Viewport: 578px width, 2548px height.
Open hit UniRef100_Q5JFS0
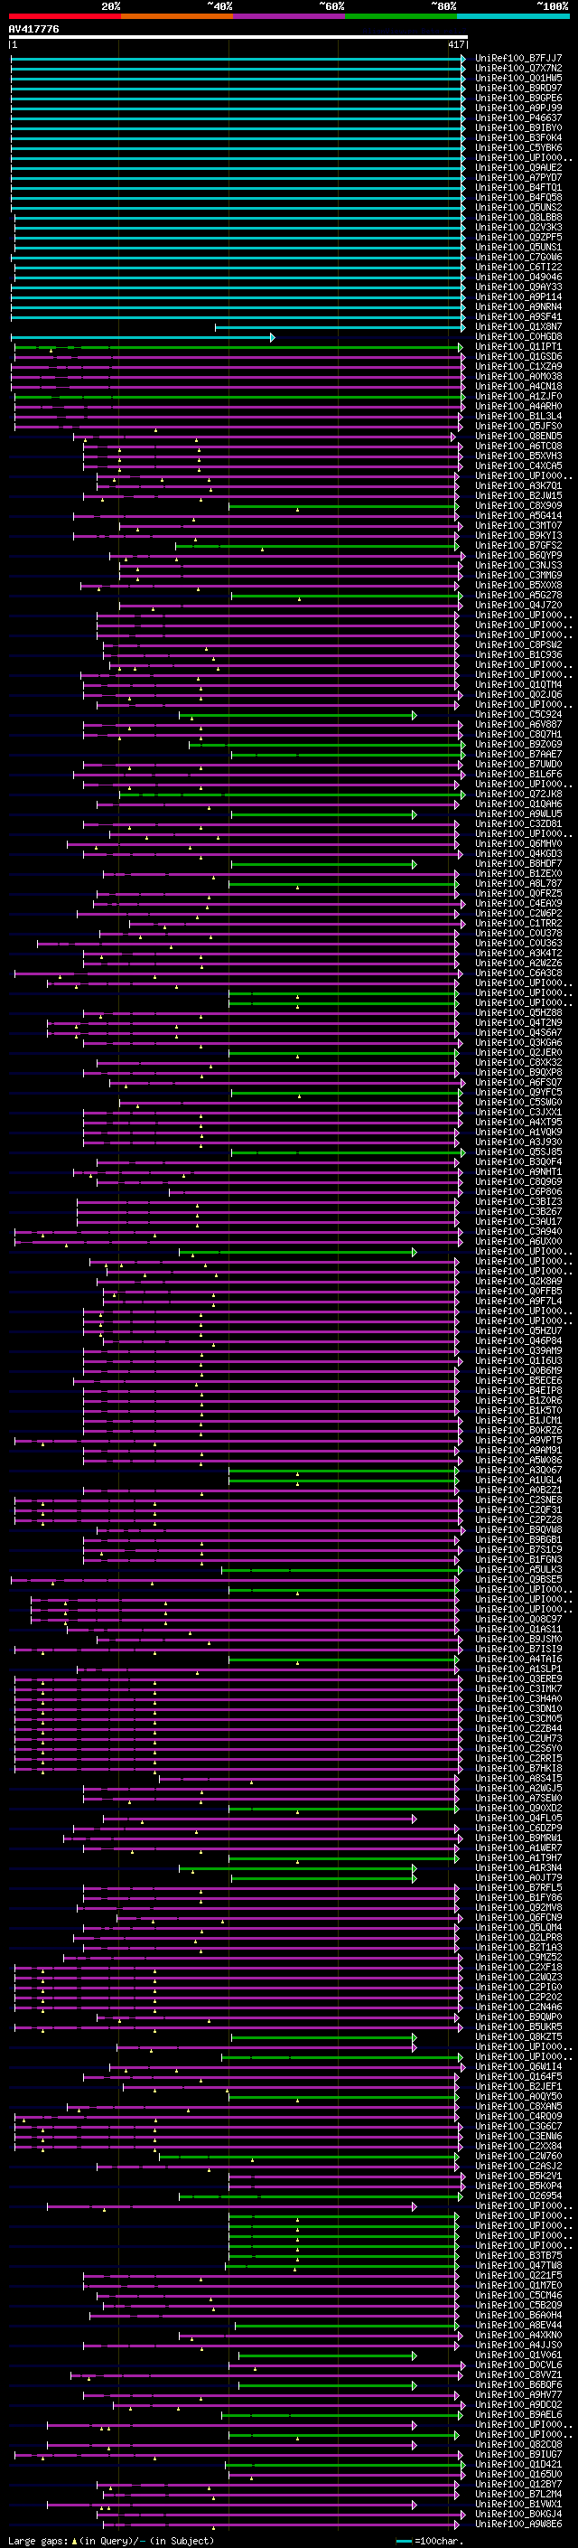pos(517,426)
